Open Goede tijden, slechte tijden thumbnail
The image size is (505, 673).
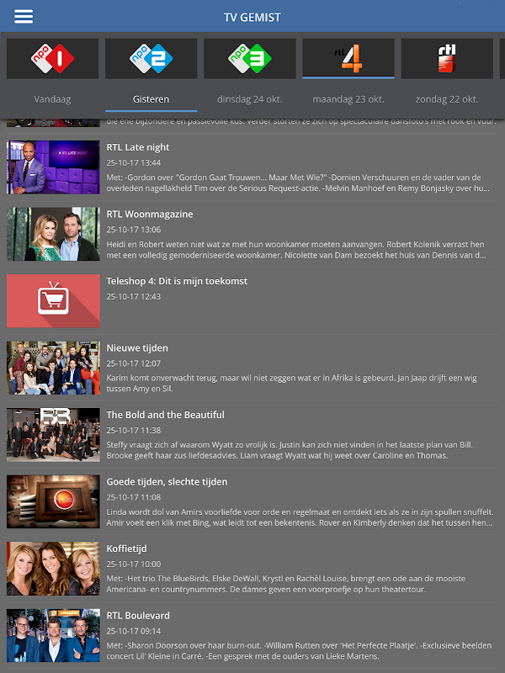pyautogui.click(x=53, y=501)
